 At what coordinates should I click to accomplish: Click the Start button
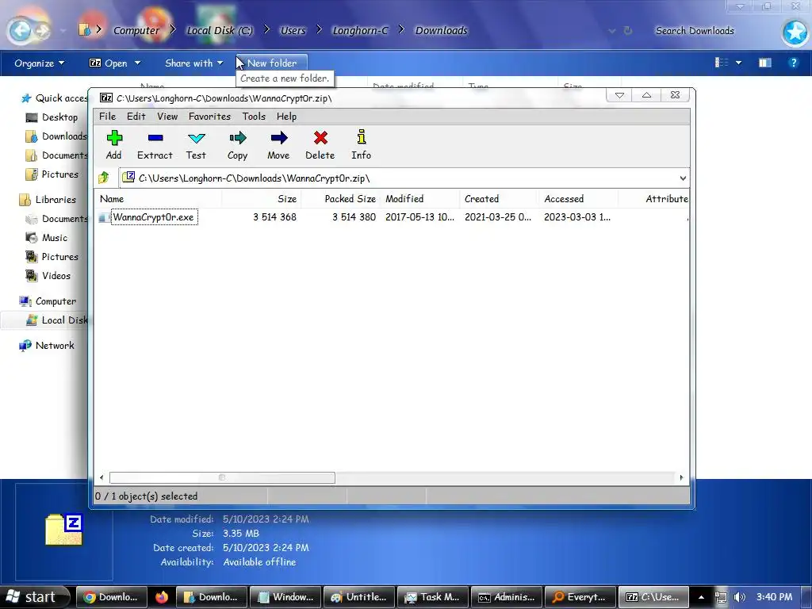34,597
